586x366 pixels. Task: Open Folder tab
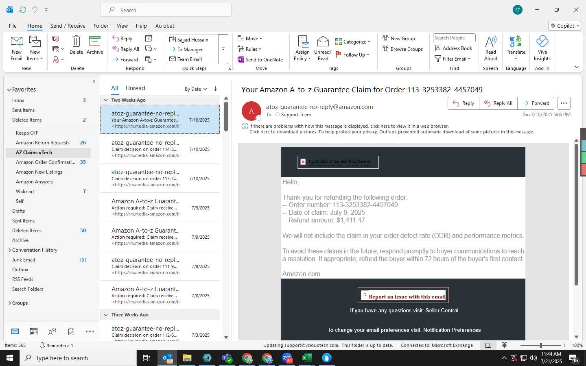click(x=101, y=26)
